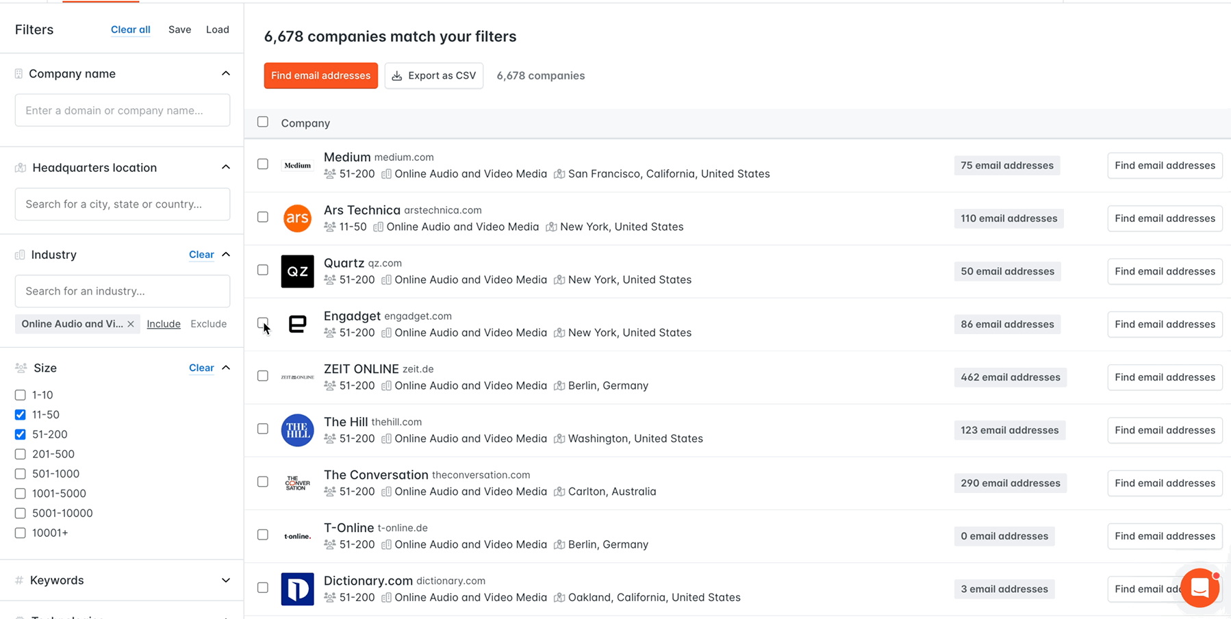Export results as CSV
1231x619 pixels.
tap(434, 76)
